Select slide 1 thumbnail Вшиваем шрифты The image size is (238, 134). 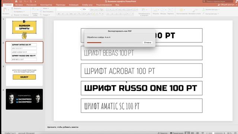click(x=24, y=28)
